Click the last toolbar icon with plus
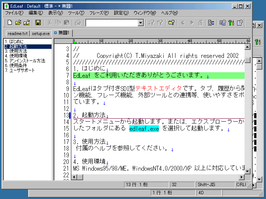 [240, 22]
